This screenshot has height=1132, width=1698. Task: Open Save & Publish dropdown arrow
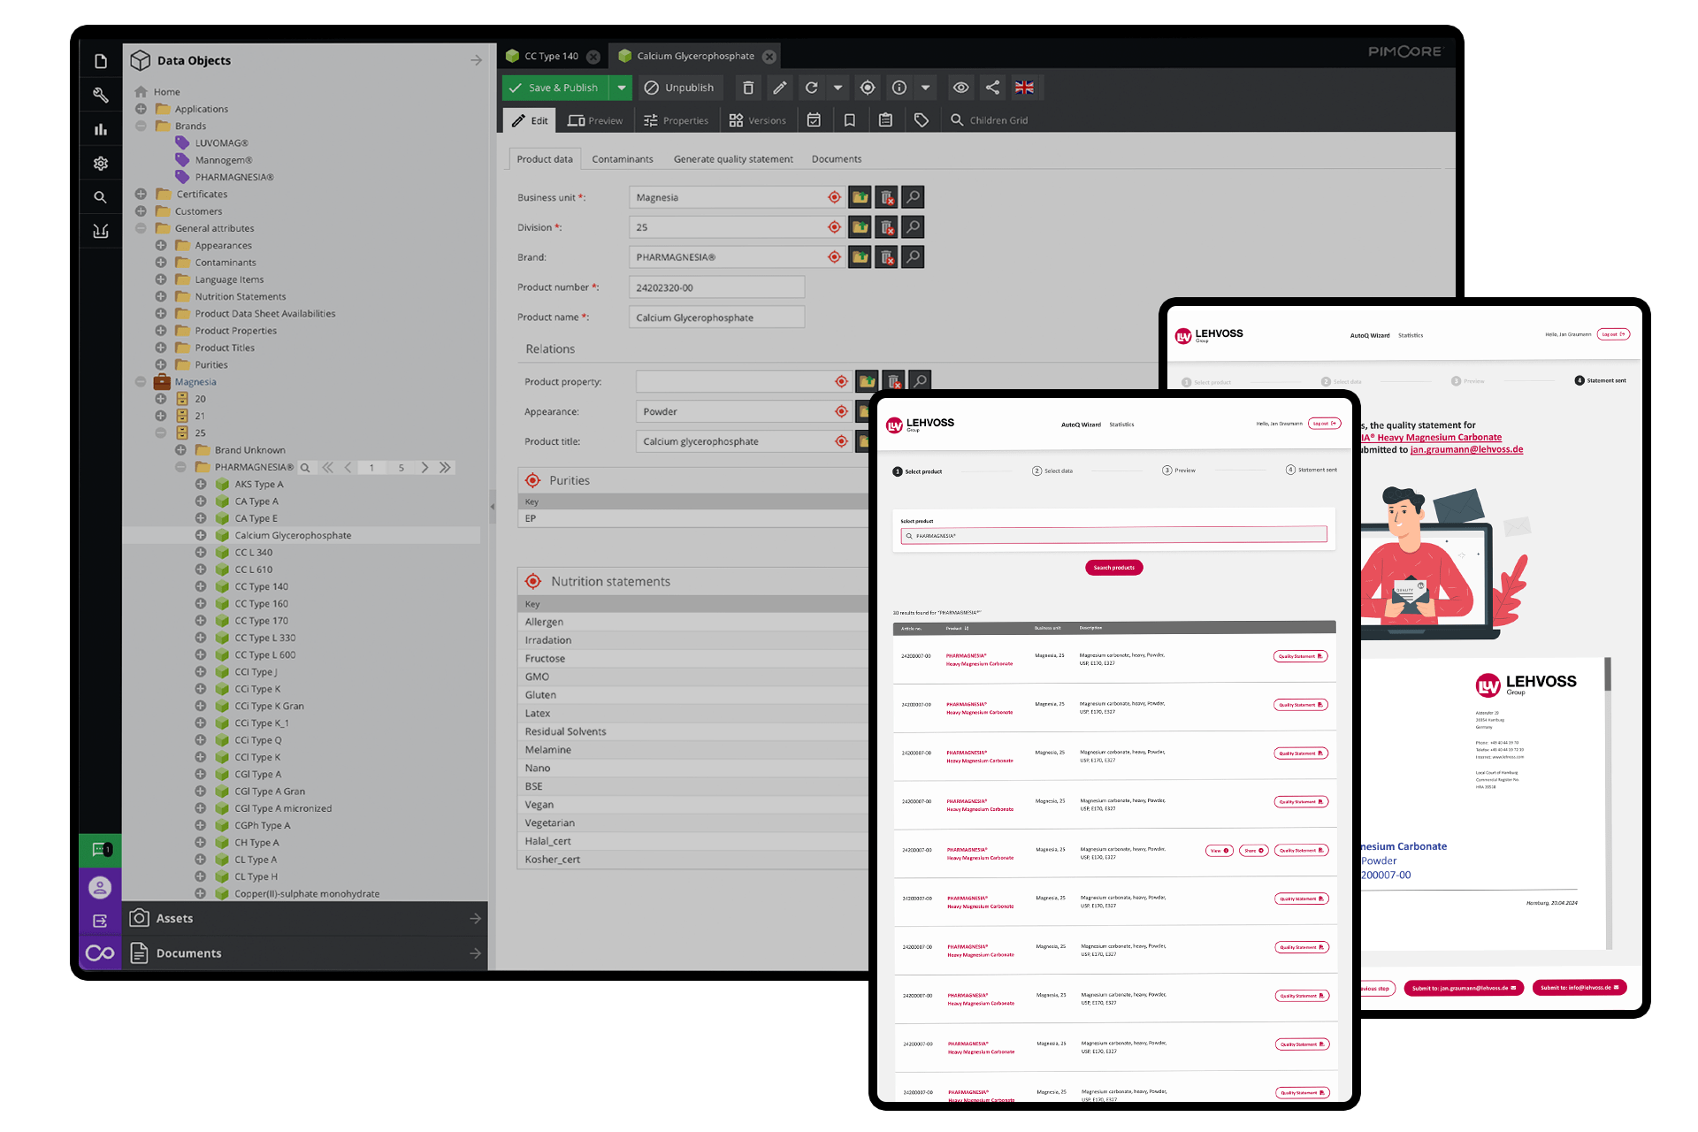622,88
